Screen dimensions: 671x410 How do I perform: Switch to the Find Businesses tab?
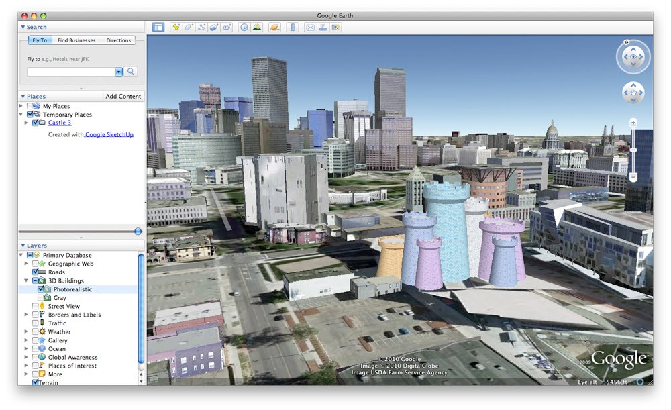(x=76, y=40)
